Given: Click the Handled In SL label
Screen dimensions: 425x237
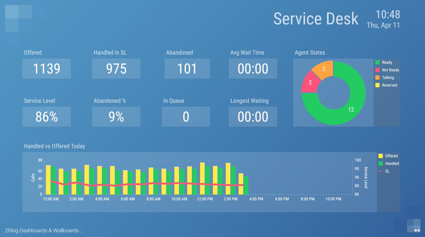Looking at the screenshot, I should click(x=110, y=53).
